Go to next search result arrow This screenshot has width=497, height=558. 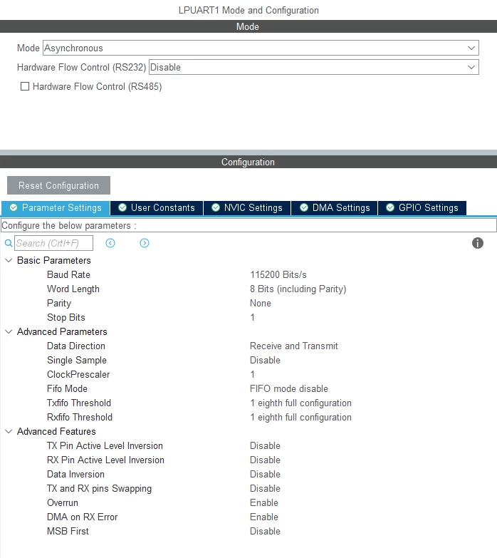pos(145,243)
